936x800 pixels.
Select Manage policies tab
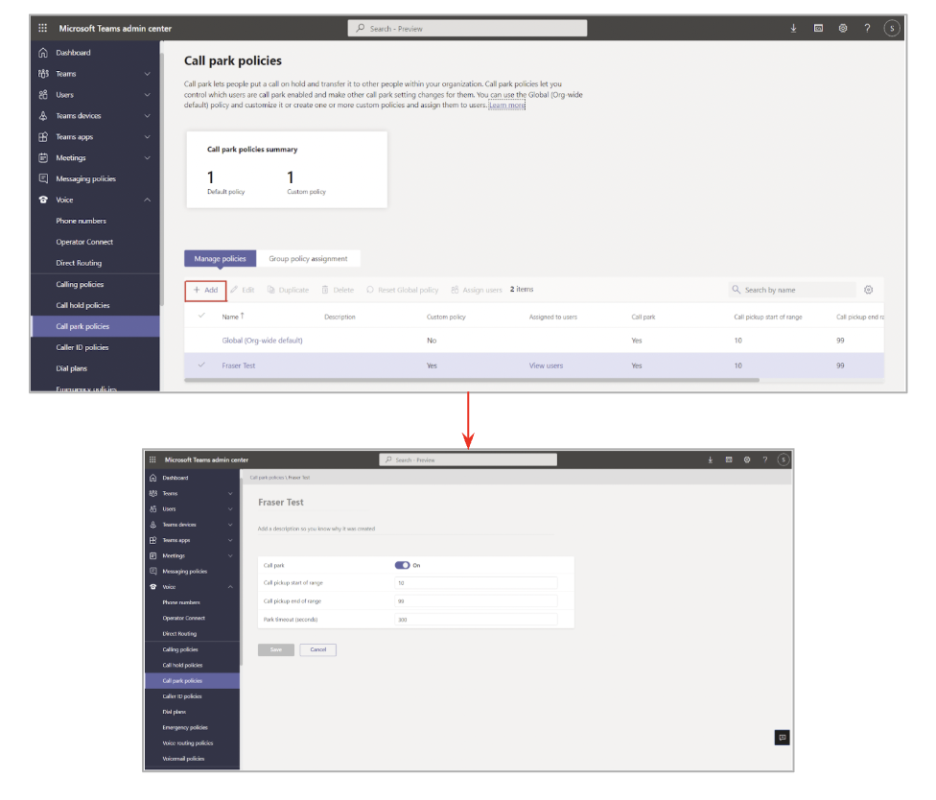tap(221, 258)
